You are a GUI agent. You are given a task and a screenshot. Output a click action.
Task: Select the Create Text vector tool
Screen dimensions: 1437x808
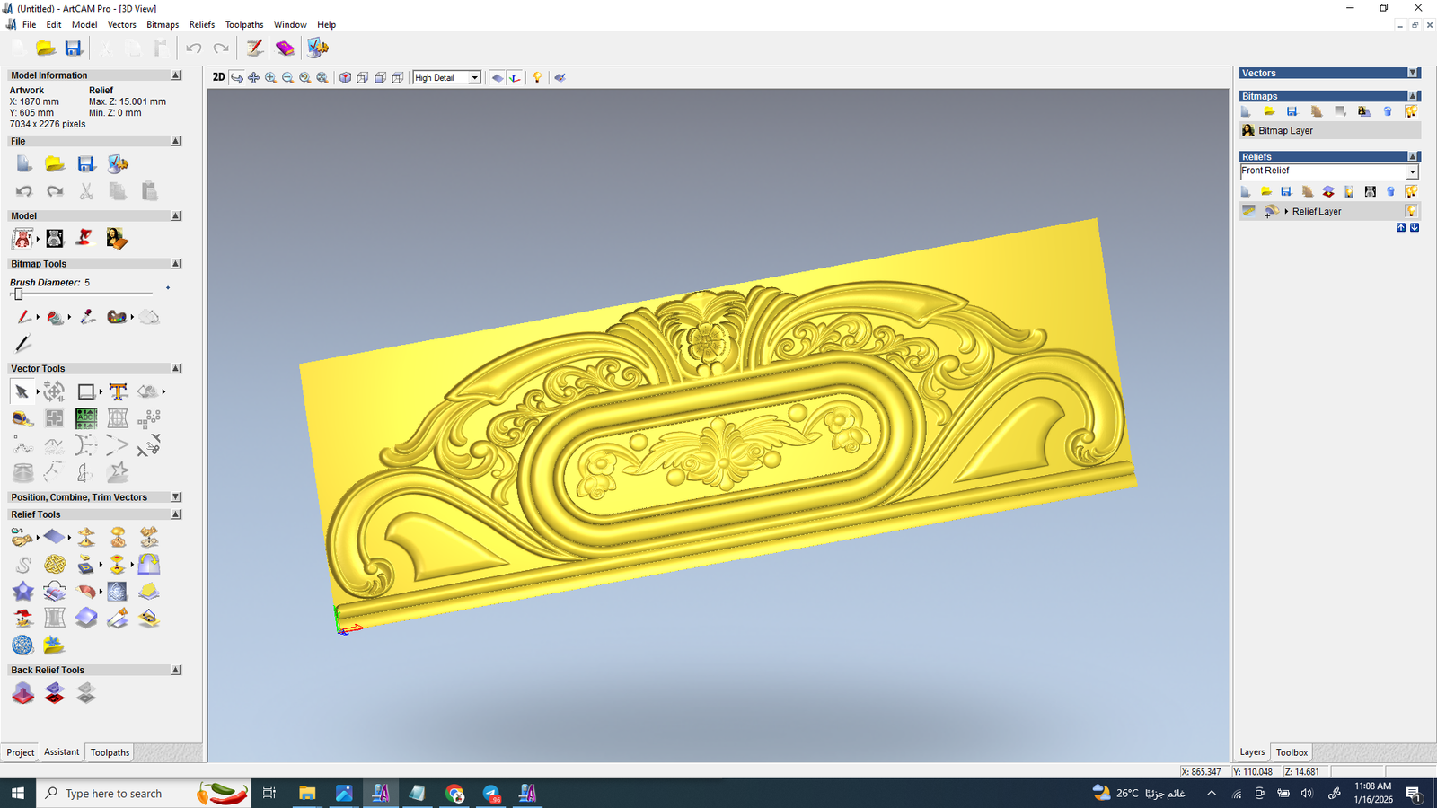(x=118, y=391)
